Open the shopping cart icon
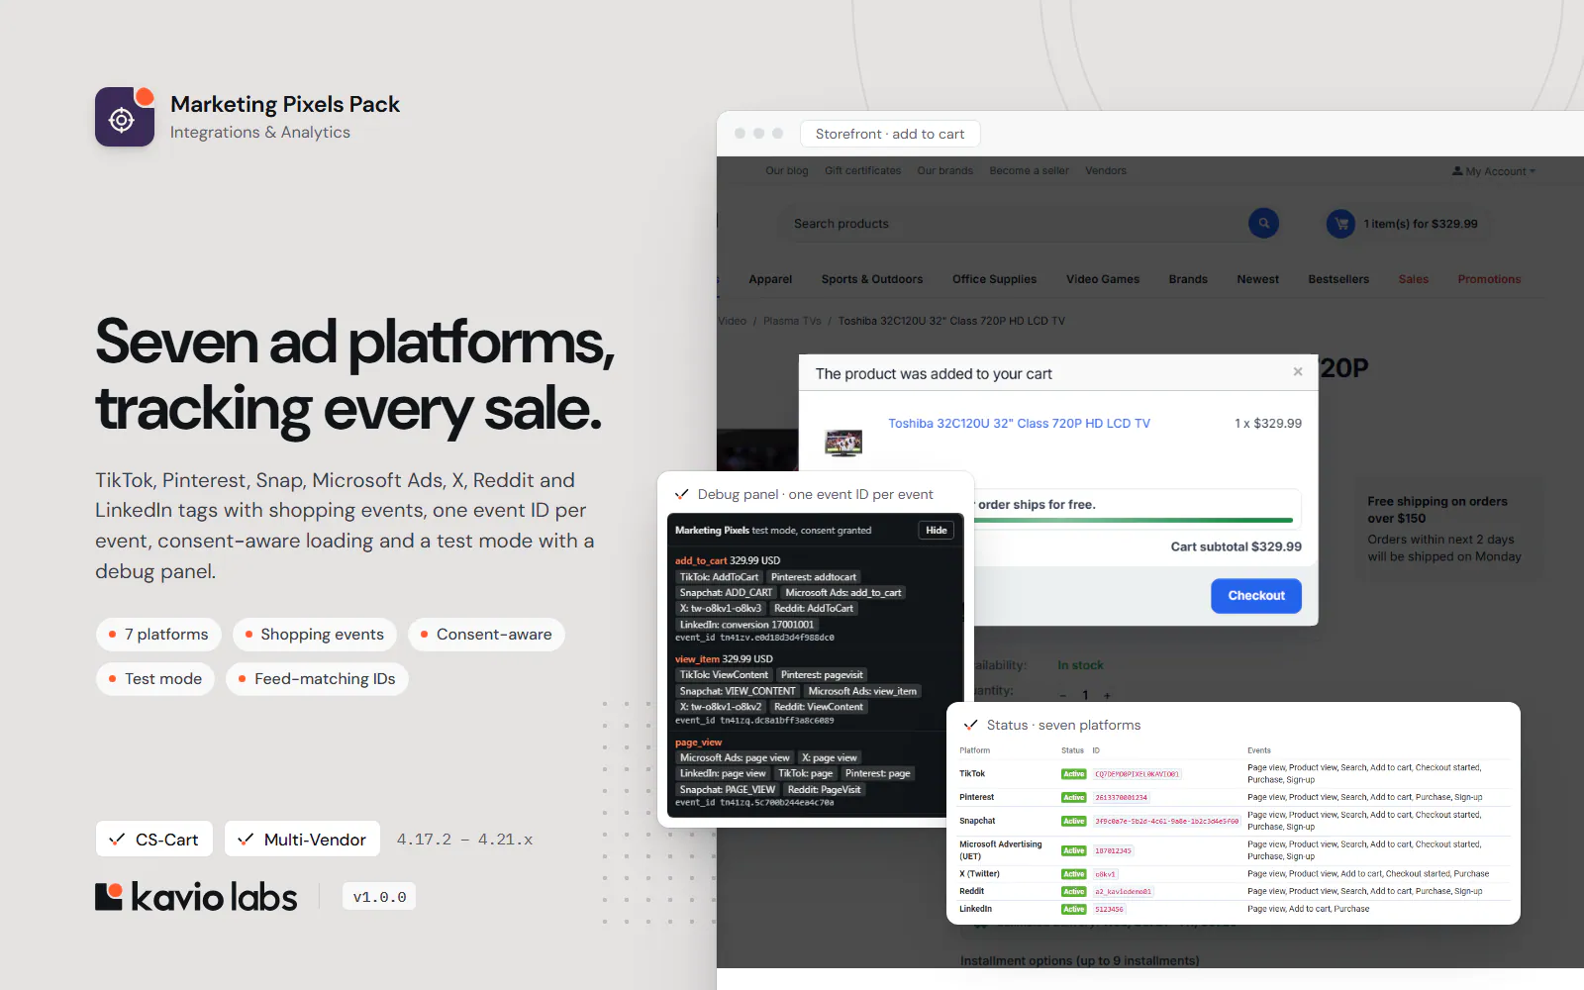 coord(1340,224)
